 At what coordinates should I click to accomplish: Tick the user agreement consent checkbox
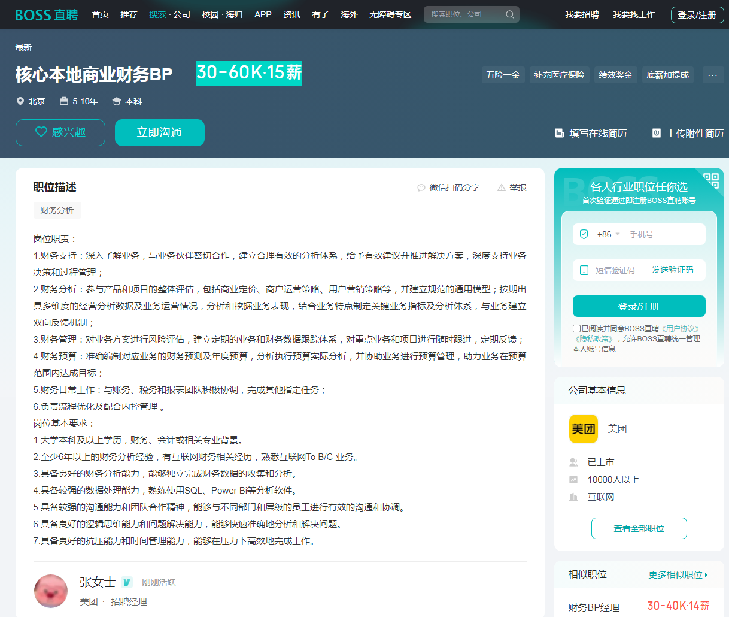[x=576, y=328]
